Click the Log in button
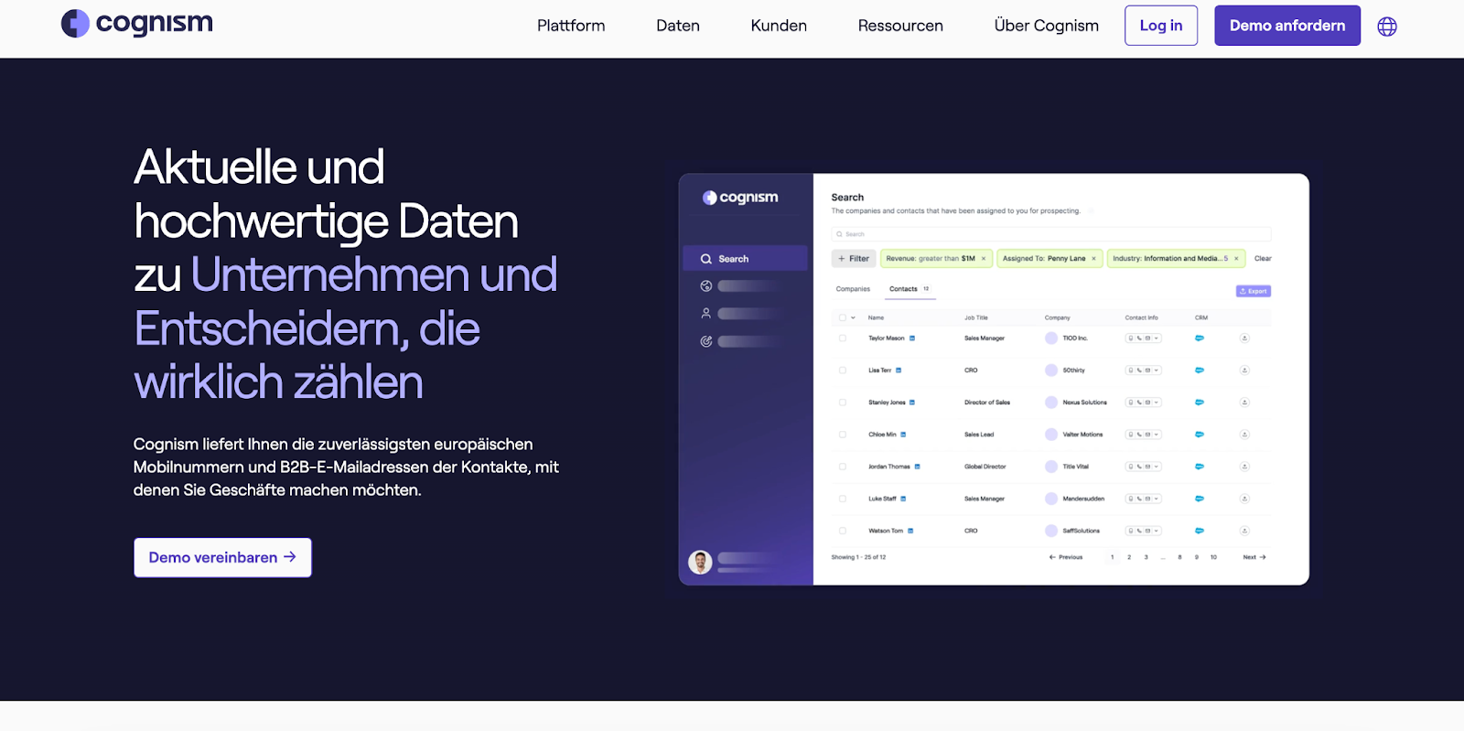 click(x=1161, y=26)
